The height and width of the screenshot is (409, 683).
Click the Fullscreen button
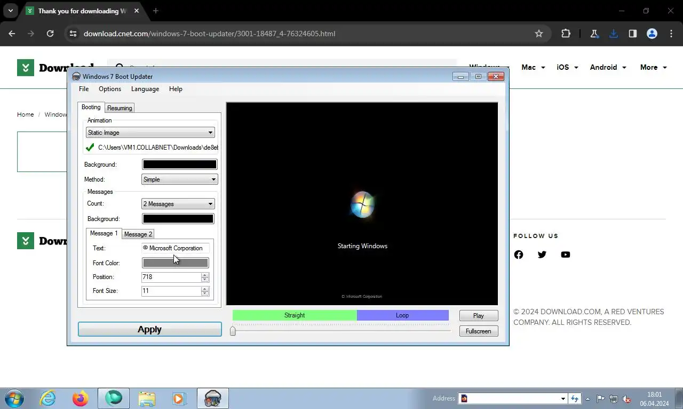(479, 331)
